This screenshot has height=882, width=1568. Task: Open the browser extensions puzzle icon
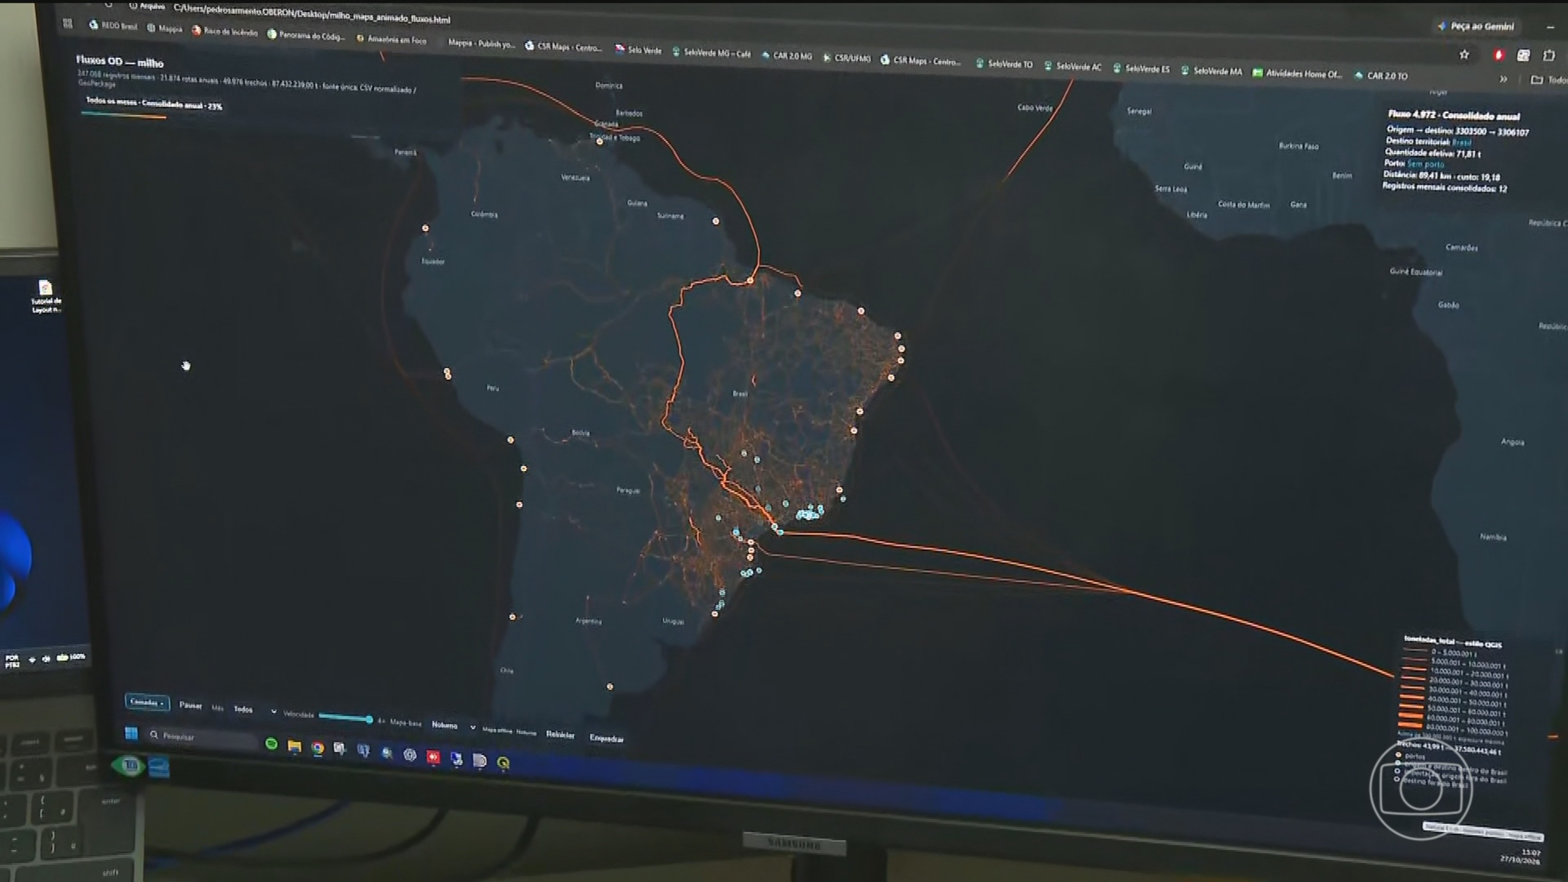point(1548,56)
